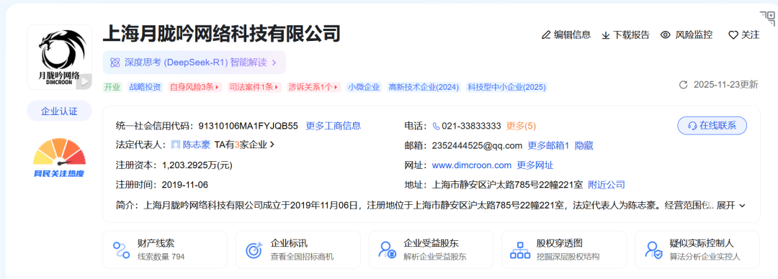Viewport: 778px width, 279px height.
Task: Click the 隐藏 email link
Action: (584, 146)
